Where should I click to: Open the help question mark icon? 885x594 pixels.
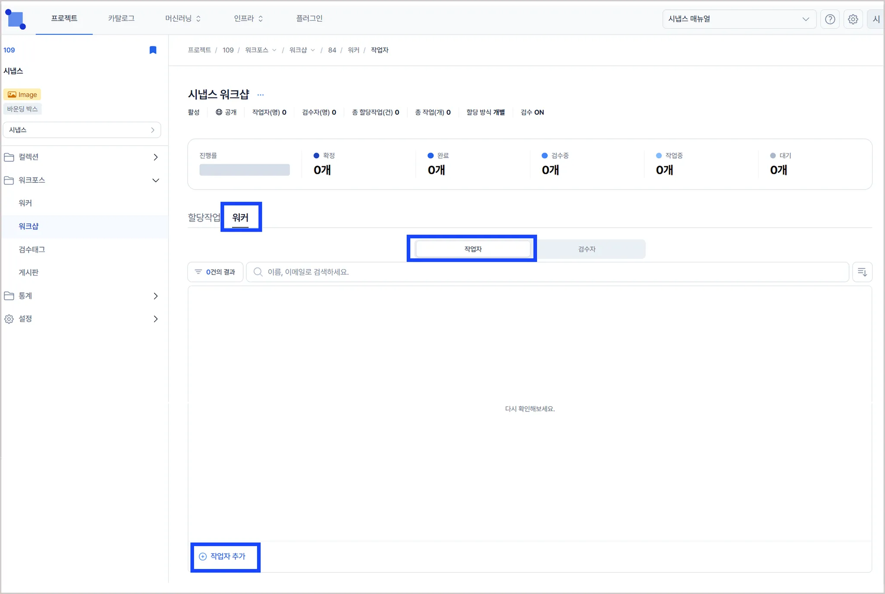click(830, 19)
